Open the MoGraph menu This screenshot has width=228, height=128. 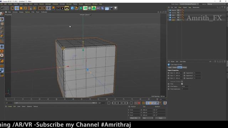[x=48, y=4]
